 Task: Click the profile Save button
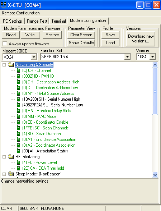point(110,35)
